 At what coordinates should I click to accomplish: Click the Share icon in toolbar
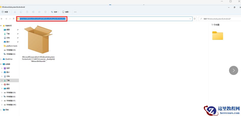(x=39, y=12)
